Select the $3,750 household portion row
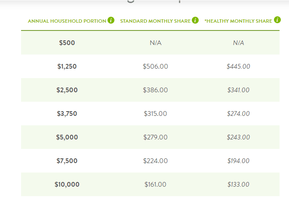The height and width of the screenshot is (212, 289). [150, 114]
